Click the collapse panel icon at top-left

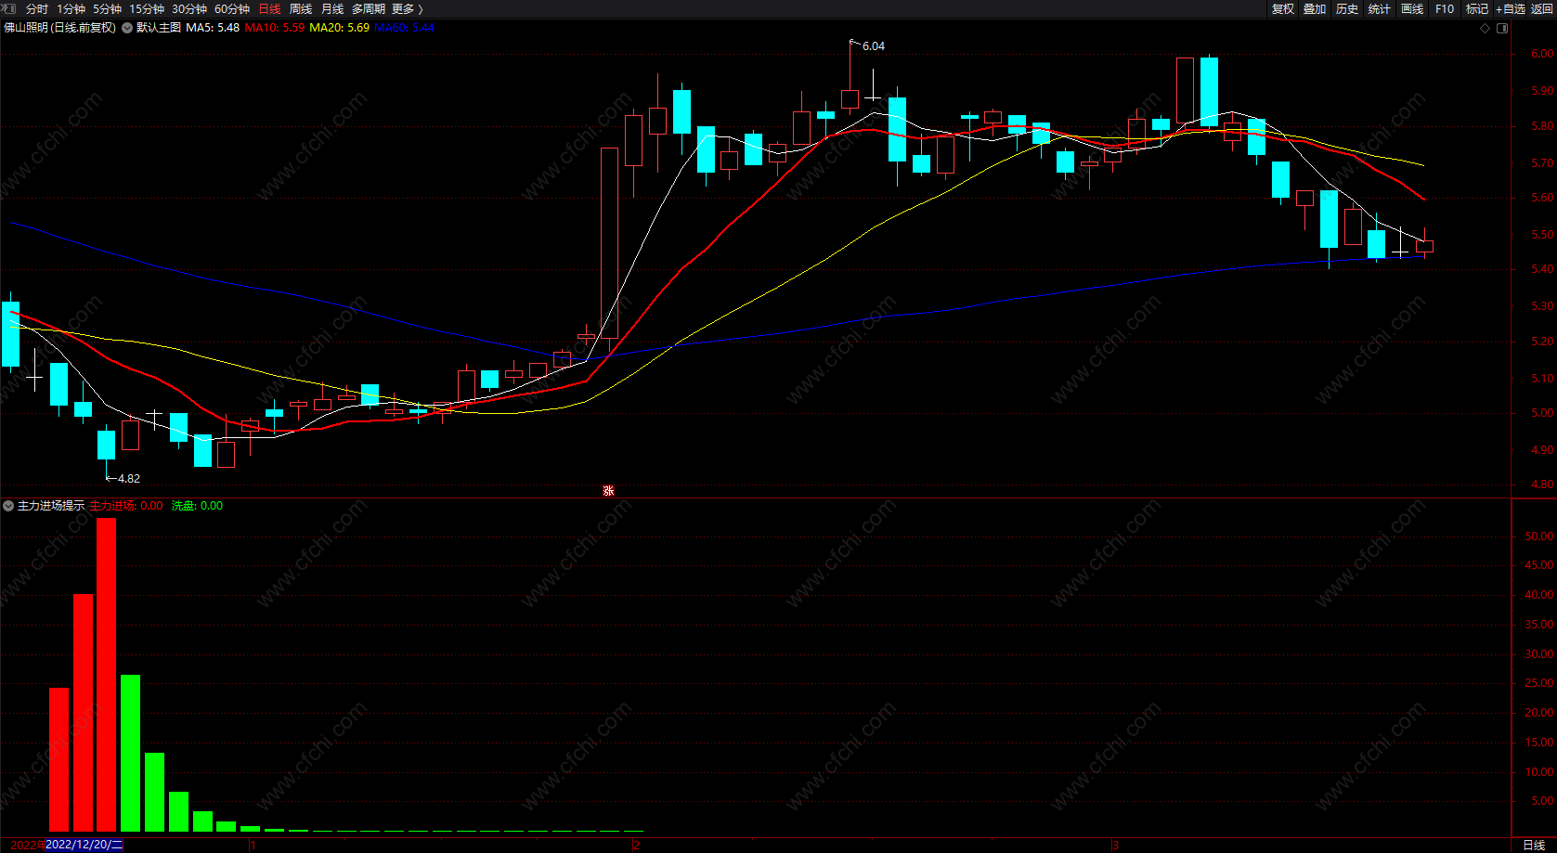point(9,8)
